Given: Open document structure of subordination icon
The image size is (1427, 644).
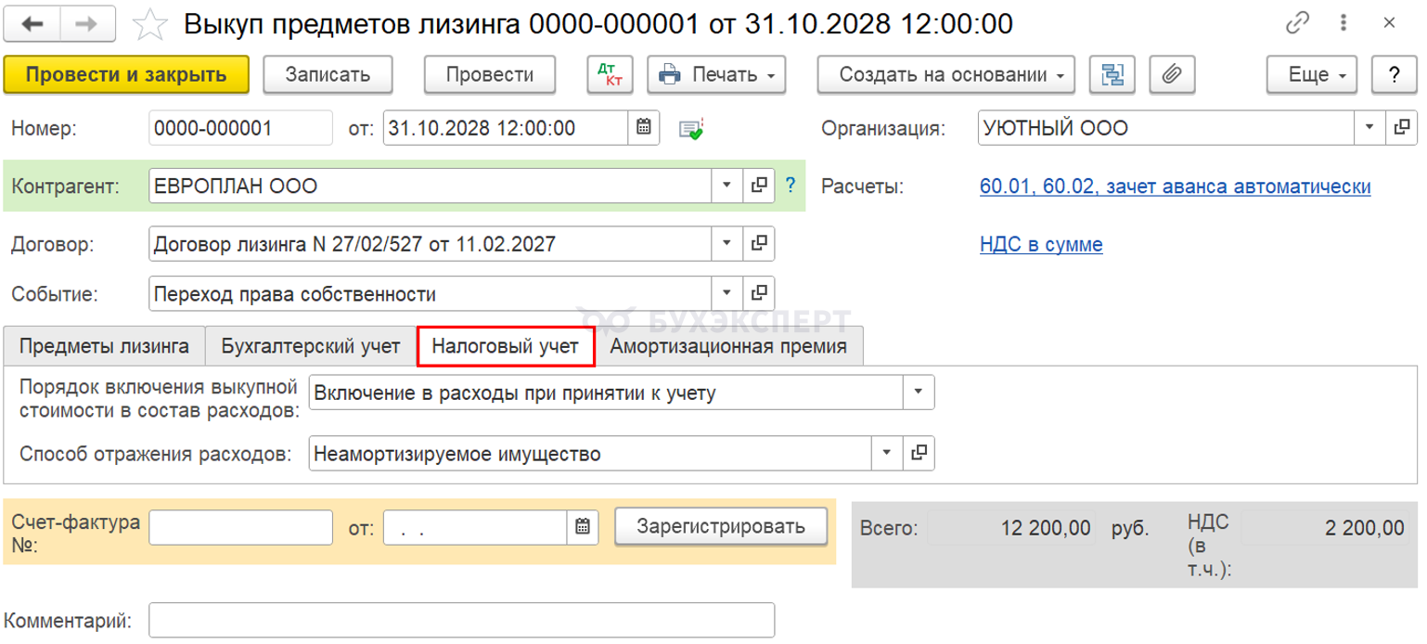Looking at the screenshot, I should 1112,75.
